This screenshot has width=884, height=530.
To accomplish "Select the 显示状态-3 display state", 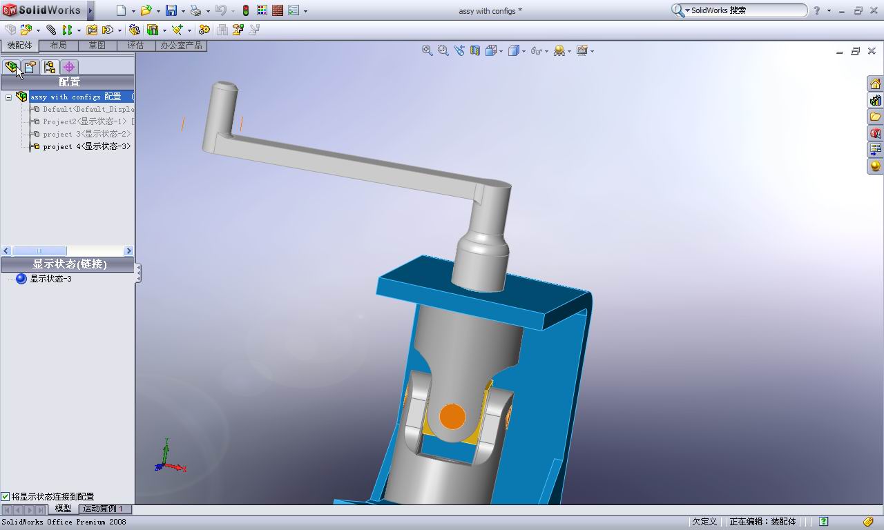I will [x=44, y=279].
